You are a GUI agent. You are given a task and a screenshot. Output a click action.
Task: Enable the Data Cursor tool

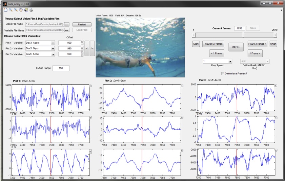[26, 10]
